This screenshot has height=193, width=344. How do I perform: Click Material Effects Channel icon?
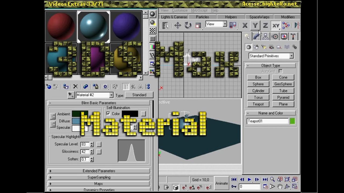pos(105,87)
